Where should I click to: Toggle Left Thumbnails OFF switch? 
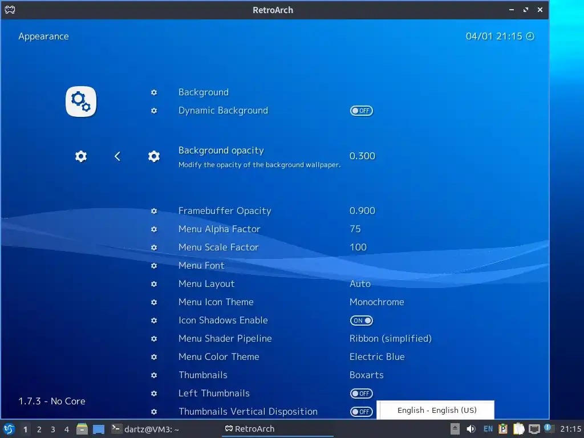point(361,394)
